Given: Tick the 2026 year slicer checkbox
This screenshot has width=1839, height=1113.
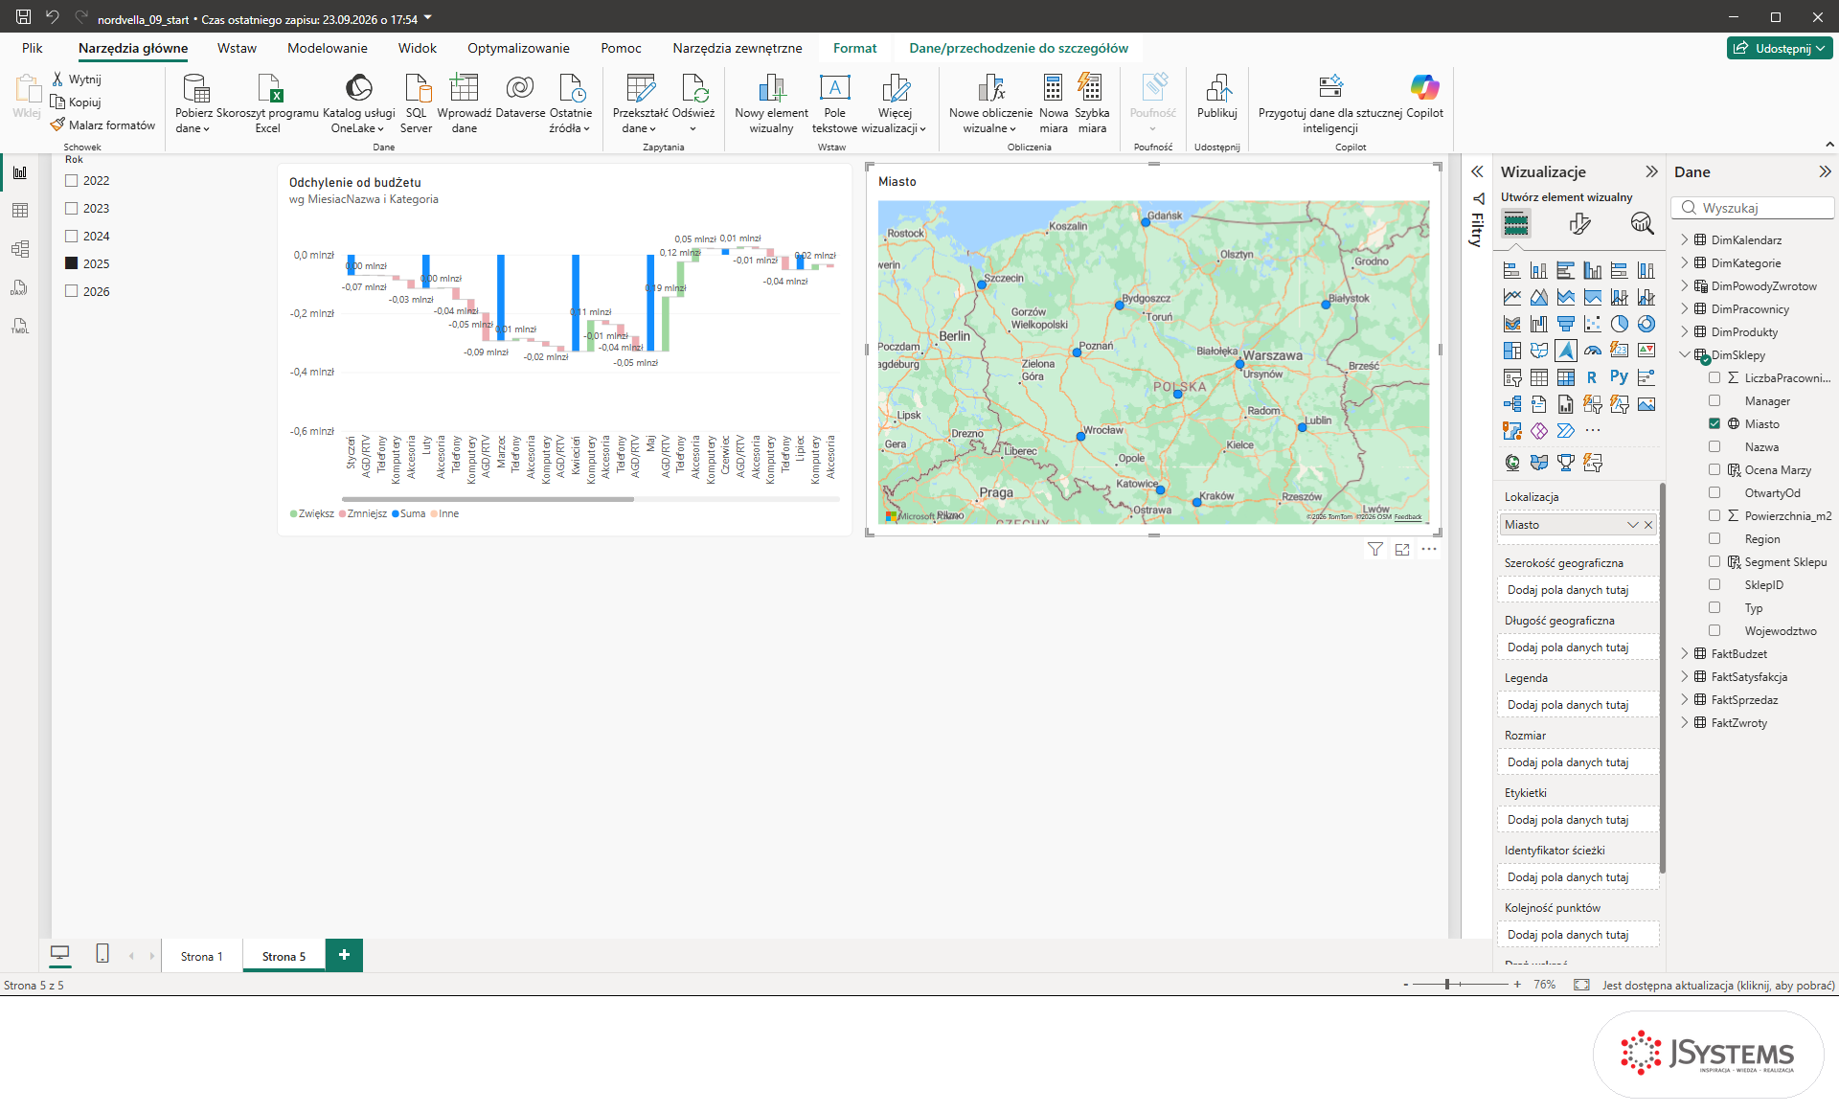Looking at the screenshot, I should 72,291.
